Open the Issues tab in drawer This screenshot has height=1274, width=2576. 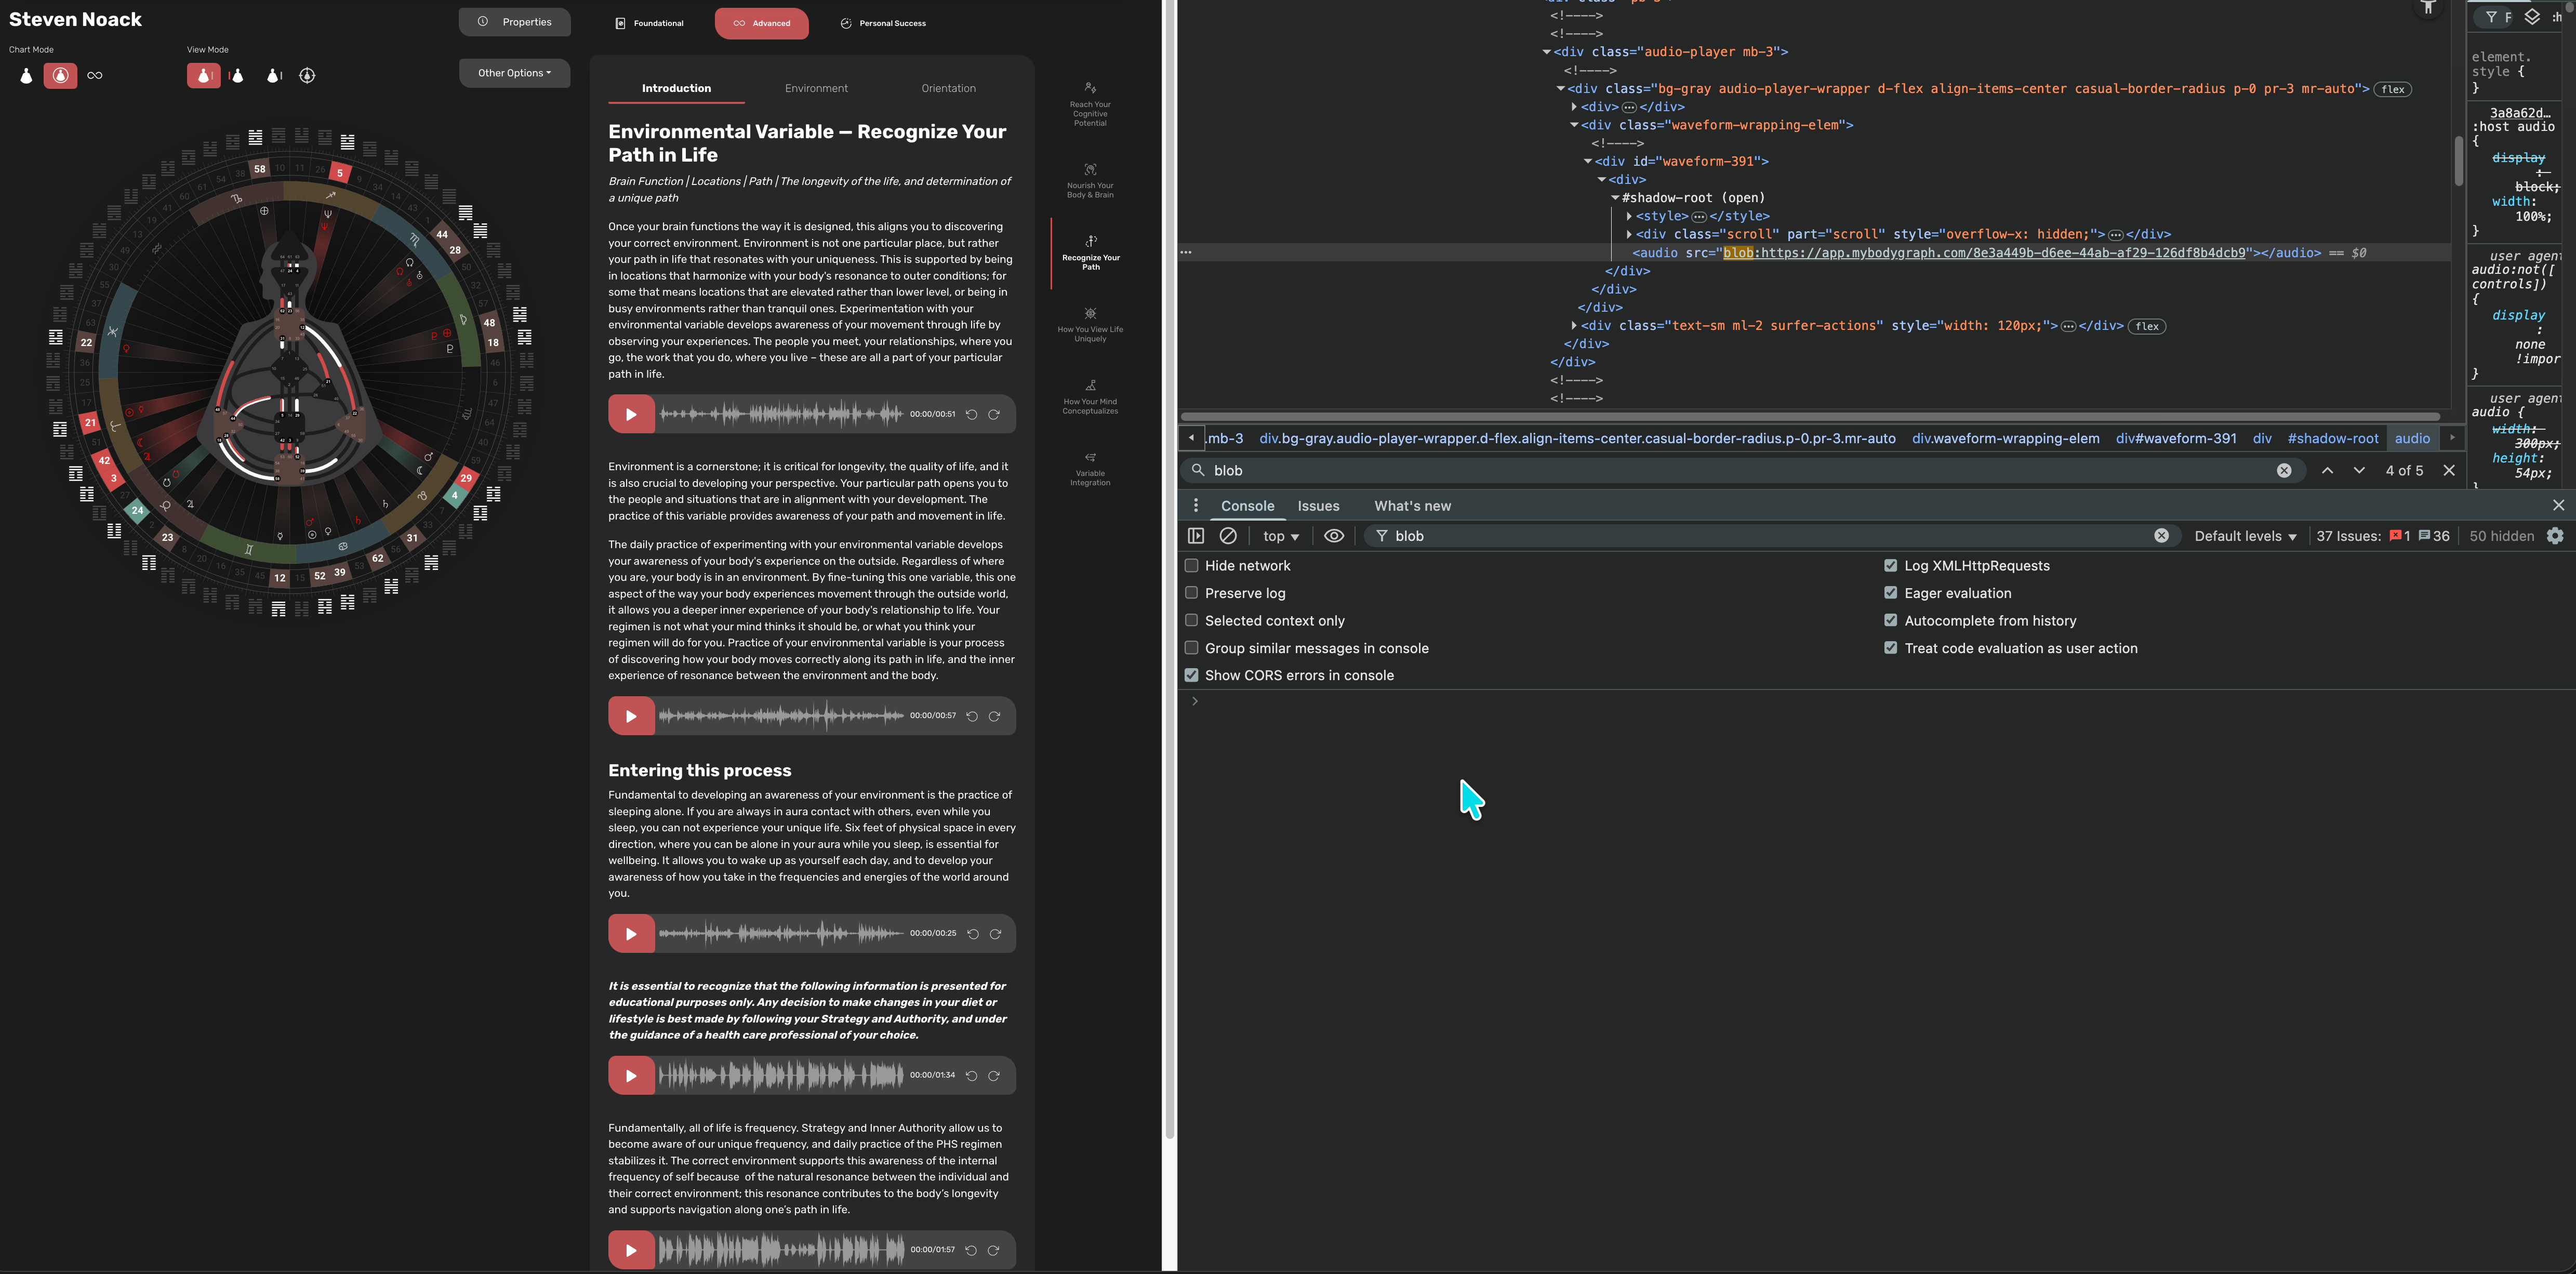click(1318, 506)
